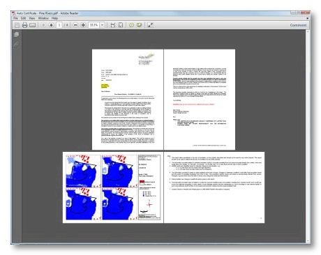Open Page Thumbnails panel in sidebar
Viewport: 321px width, 255px height.
(16, 35)
